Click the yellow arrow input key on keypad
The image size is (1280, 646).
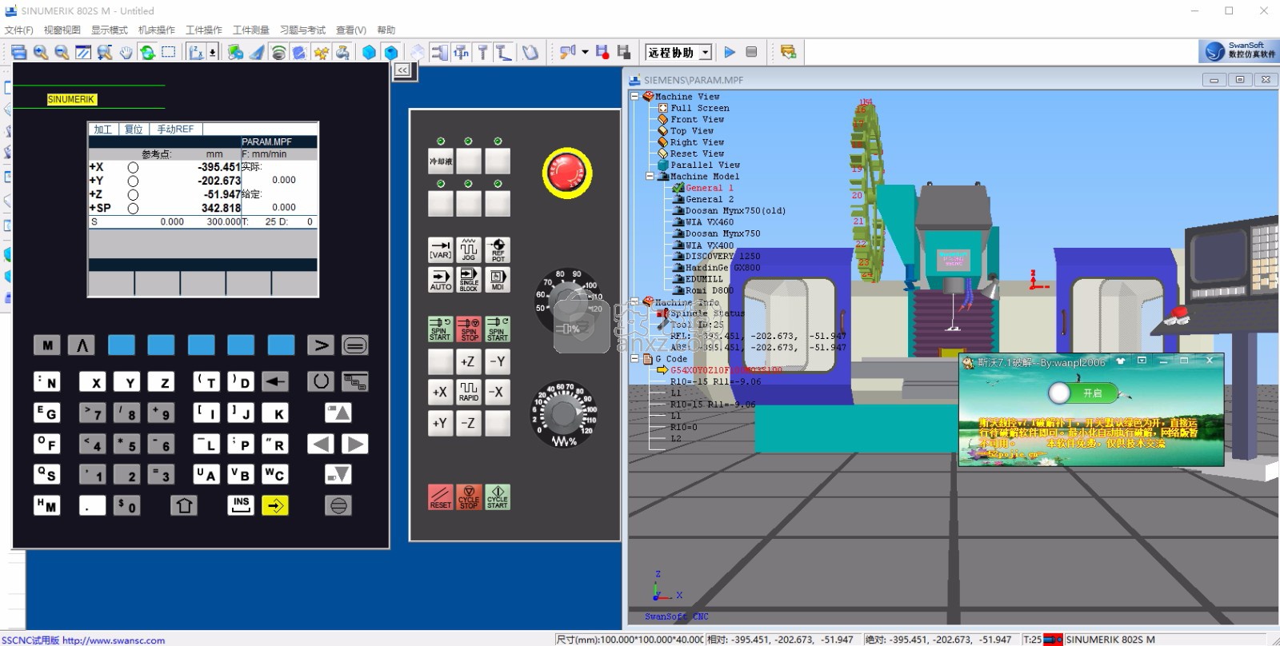point(275,505)
